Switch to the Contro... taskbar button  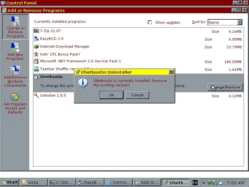pos(119,182)
